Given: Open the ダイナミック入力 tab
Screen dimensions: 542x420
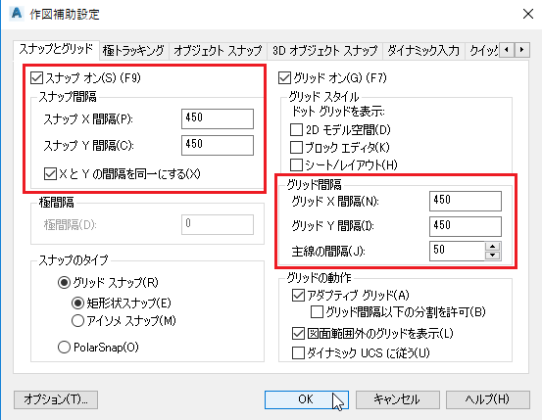Looking at the screenshot, I should coord(423,51).
